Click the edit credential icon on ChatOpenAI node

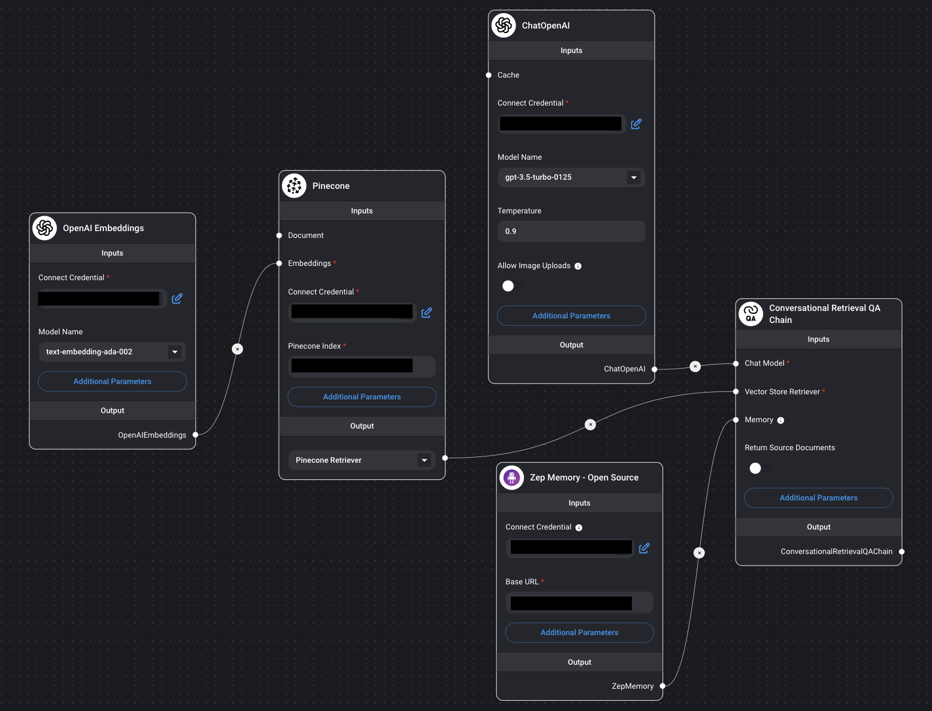636,124
